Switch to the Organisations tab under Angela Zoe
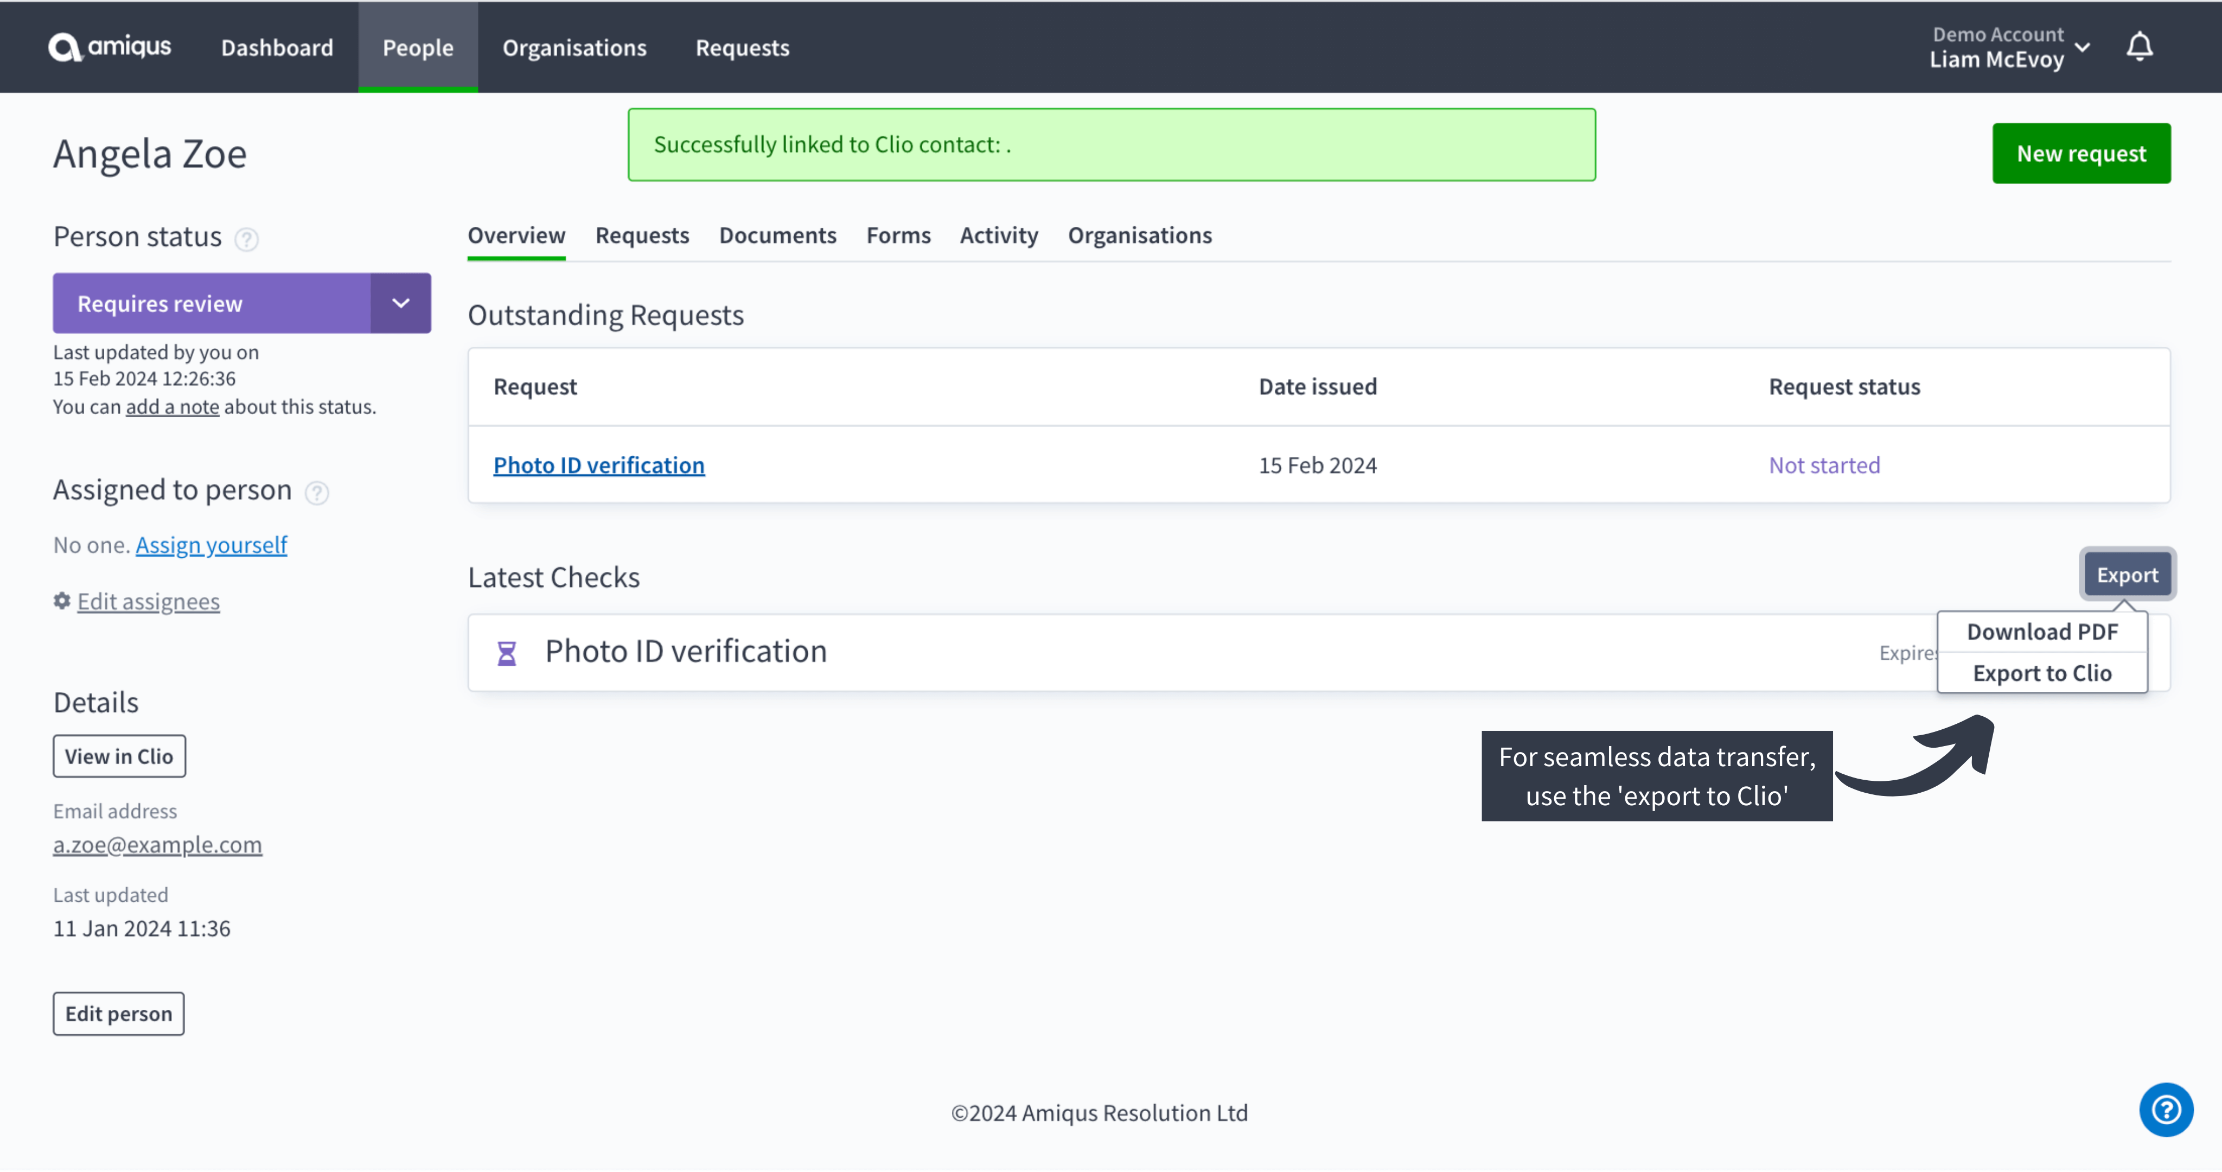This screenshot has height=1172, width=2222. point(1139,235)
